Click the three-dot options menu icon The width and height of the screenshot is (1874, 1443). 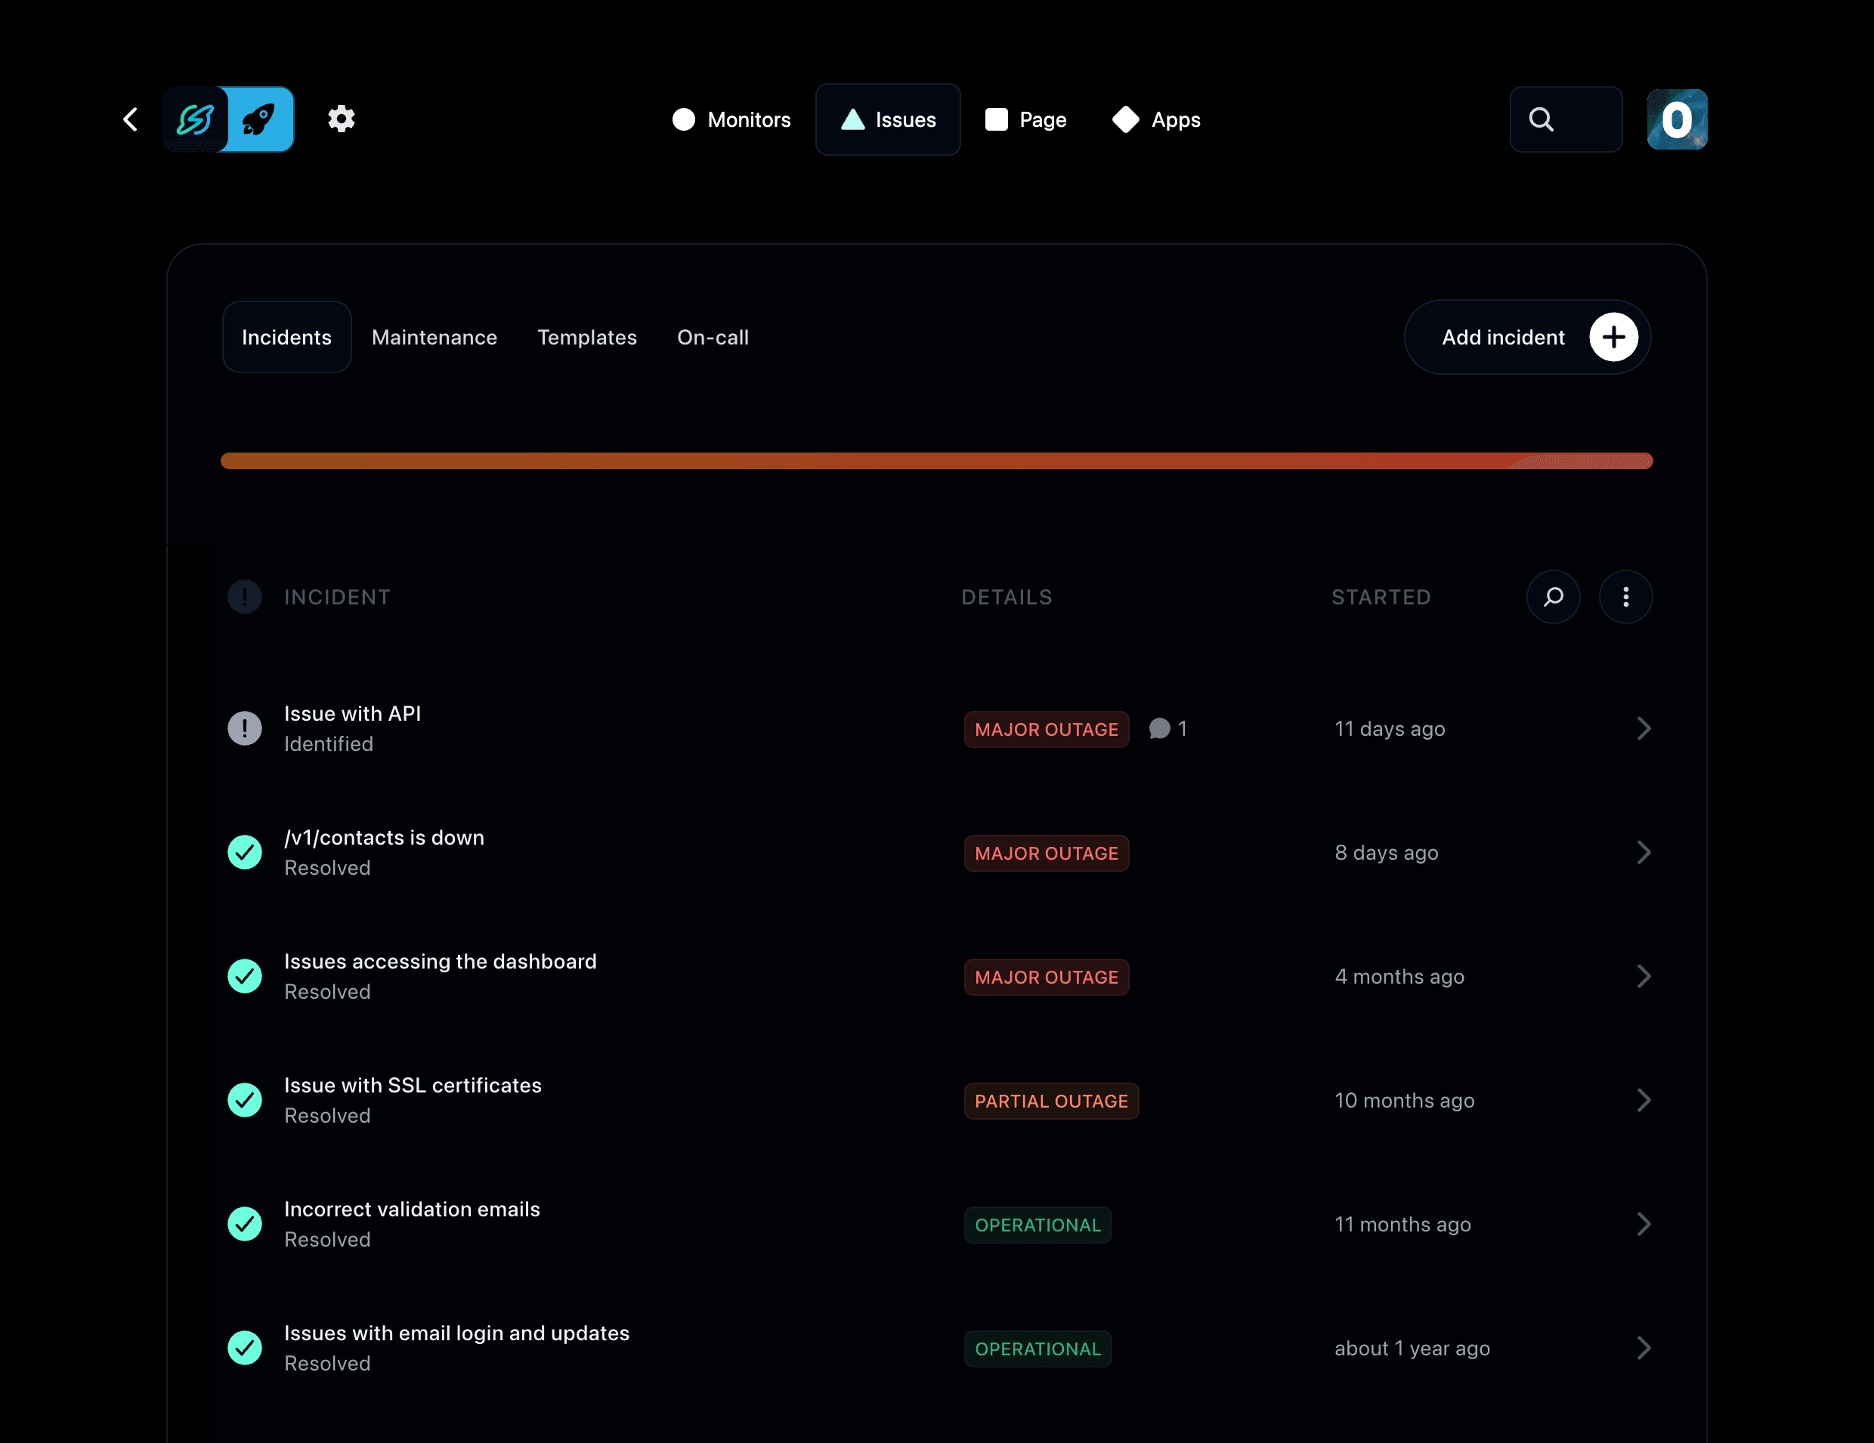[1625, 595]
